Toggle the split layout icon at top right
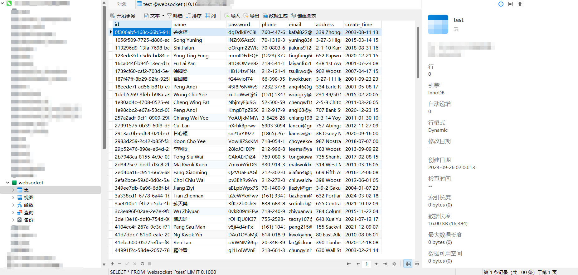 520,4
